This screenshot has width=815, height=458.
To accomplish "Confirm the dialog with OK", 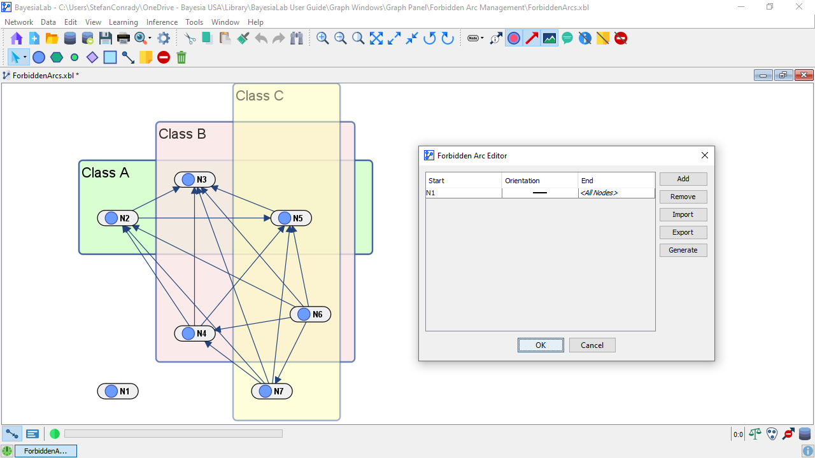I will [541, 345].
